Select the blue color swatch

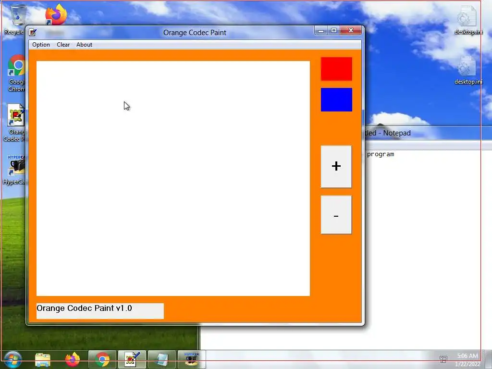[x=336, y=99]
